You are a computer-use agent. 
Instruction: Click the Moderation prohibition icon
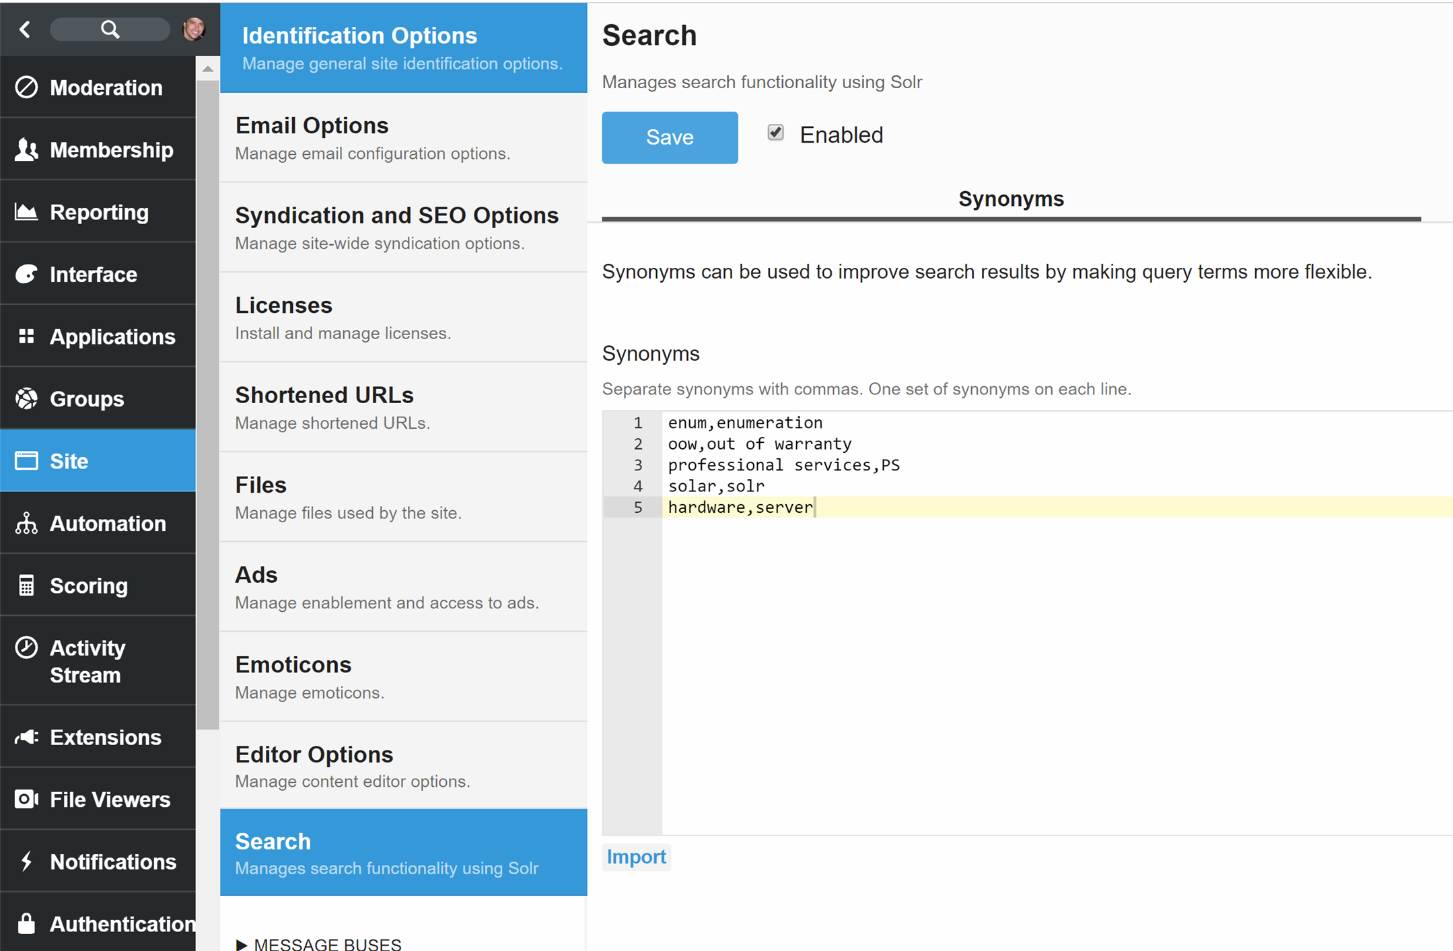(26, 87)
